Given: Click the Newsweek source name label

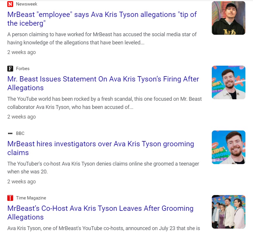Looking at the screenshot, I should (27, 4).
